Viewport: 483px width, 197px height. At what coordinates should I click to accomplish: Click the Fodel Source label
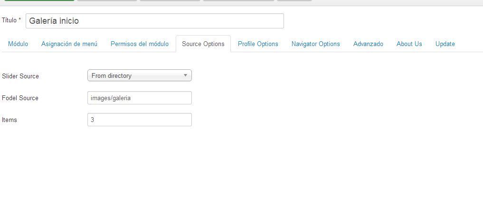click(x=20, y=98)
